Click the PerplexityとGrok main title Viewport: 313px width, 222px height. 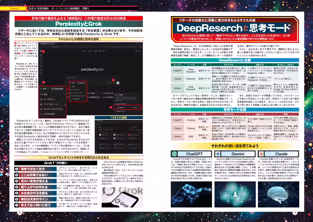click(x=79, y=24)
